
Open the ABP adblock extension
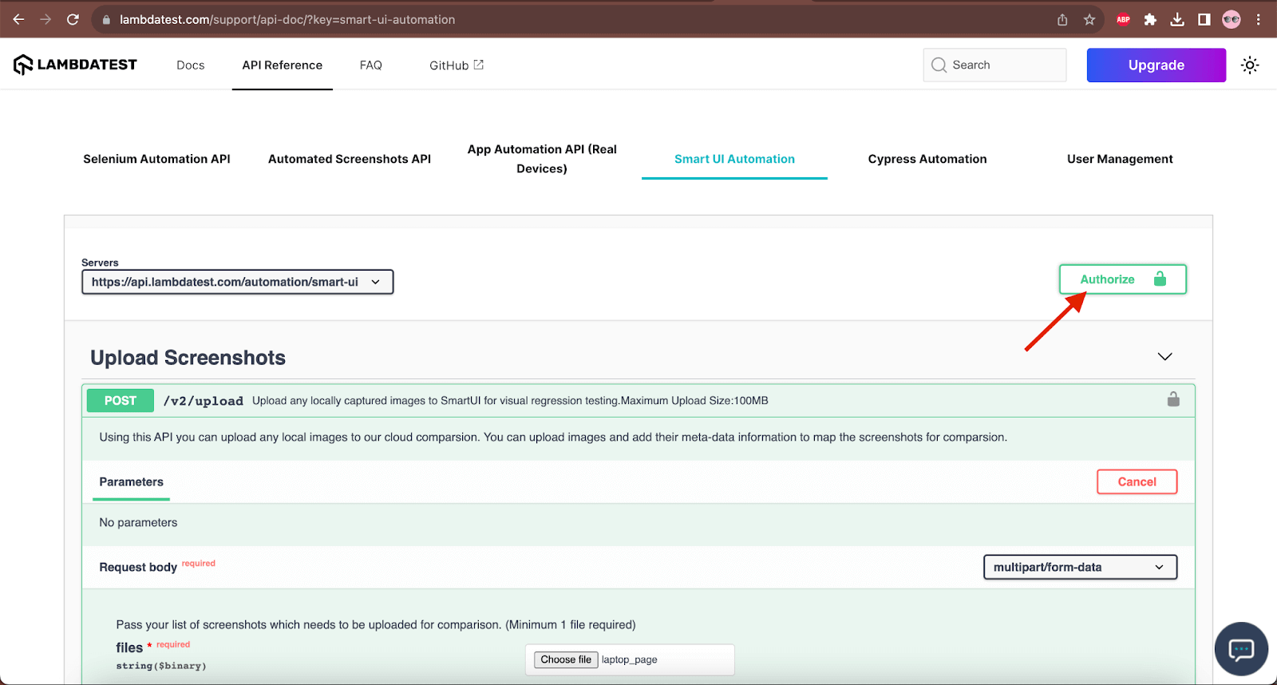pyautogui.click(x=1123, y=20)
